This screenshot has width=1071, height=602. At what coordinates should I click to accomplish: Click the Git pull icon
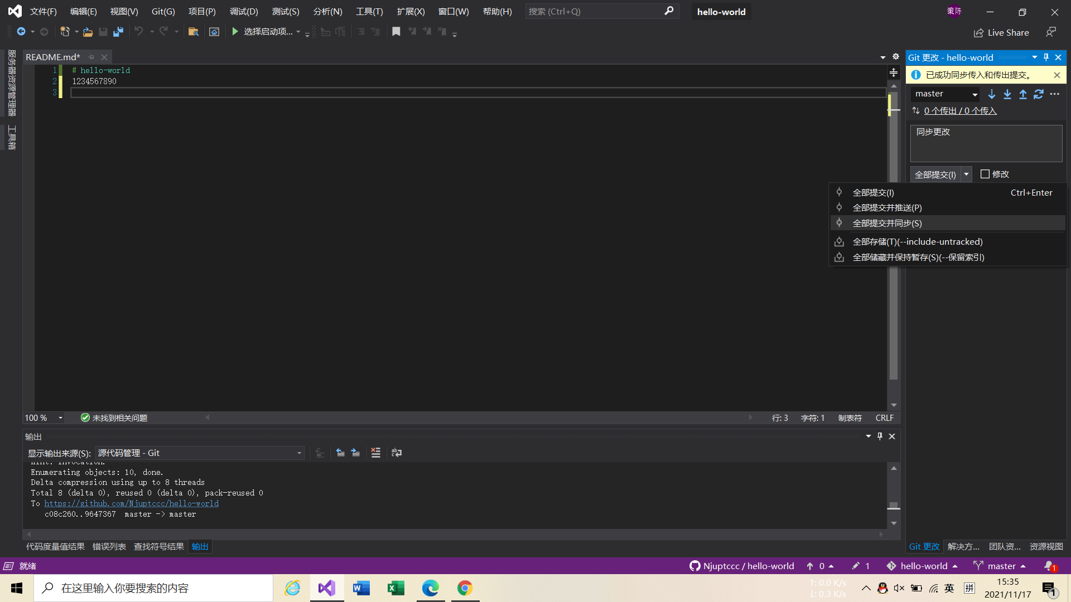[1007, 94]
